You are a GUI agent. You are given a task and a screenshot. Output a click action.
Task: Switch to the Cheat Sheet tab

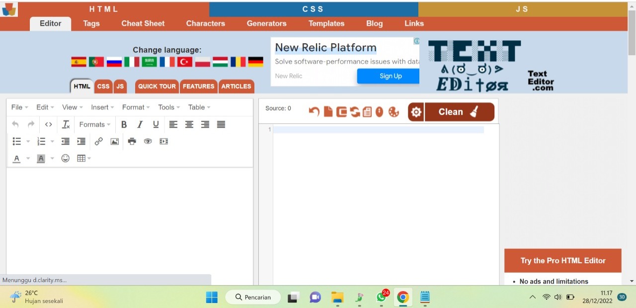(143, 23)
